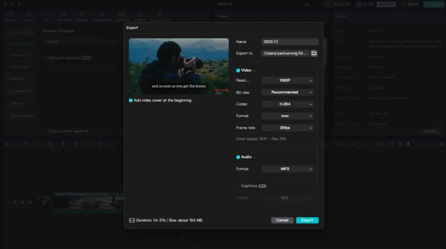
Task: Open the captions Format SRT dropdown
Action: point(287,198)
